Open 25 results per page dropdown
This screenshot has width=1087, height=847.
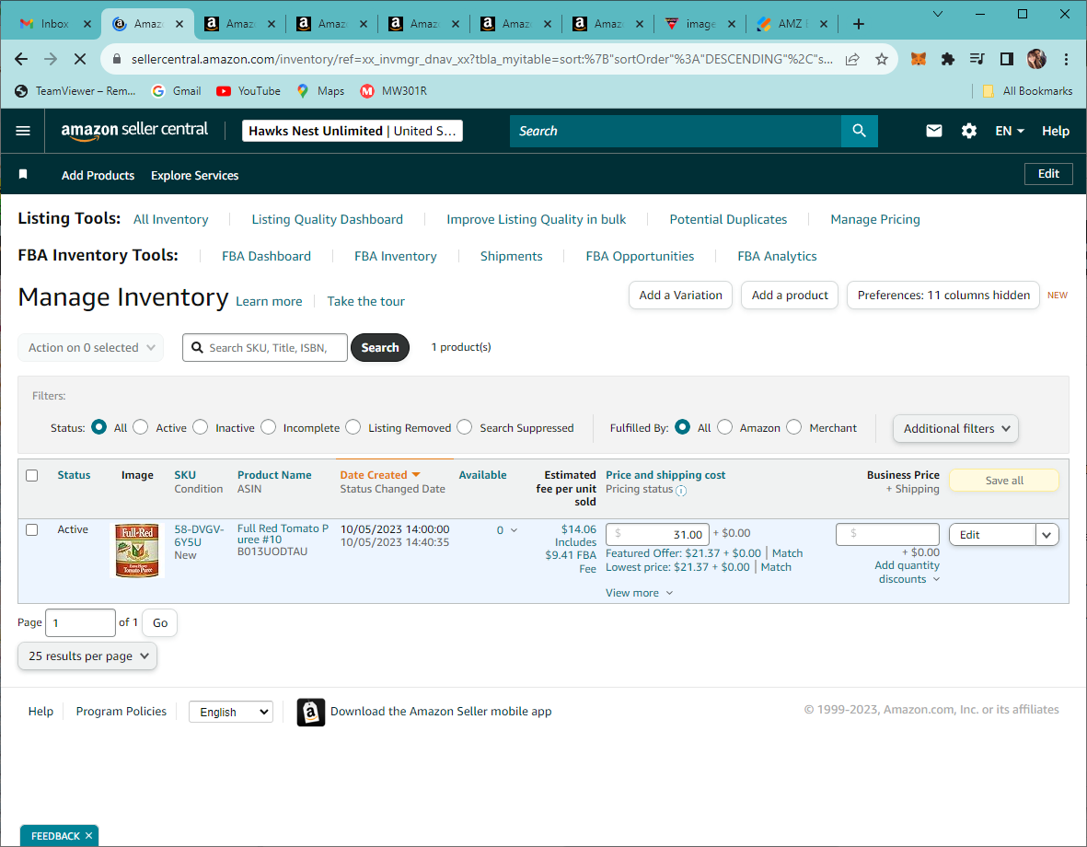[x=87, y=656]
